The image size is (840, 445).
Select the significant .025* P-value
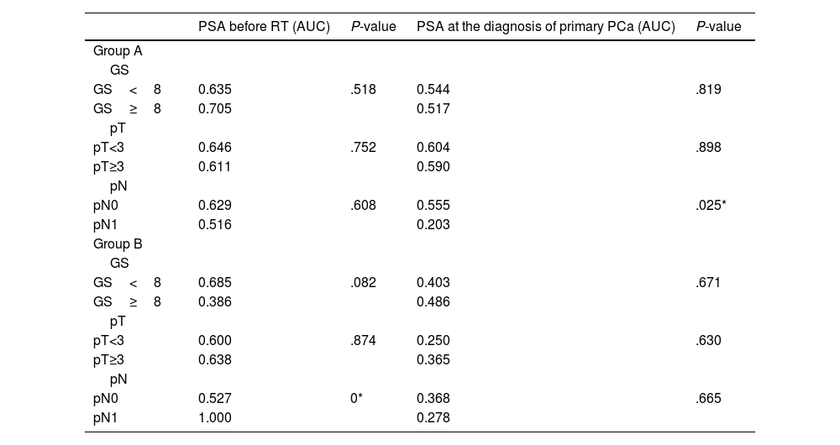pos(711,206)
